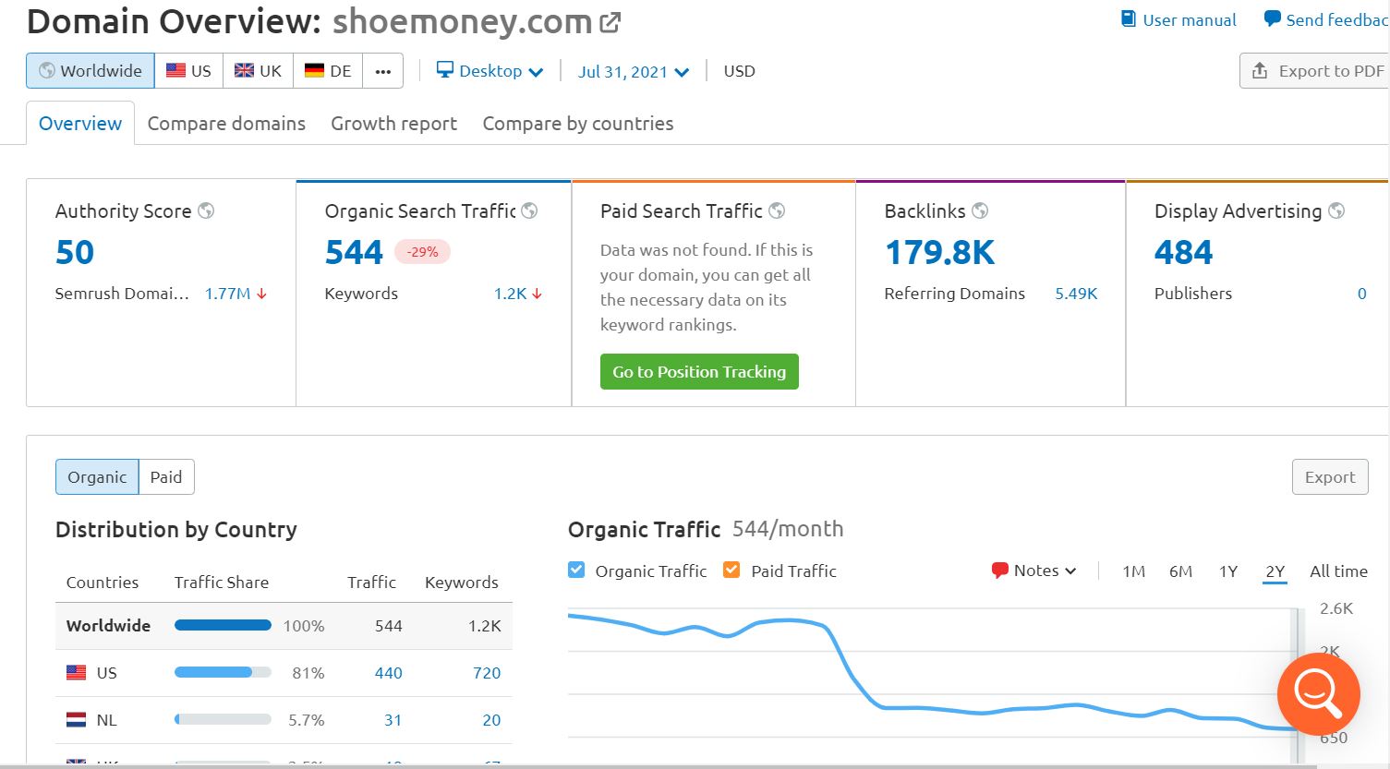The image size is (1390, 769).
Task: Click organic Keywords count 1.2K link
Action: click(510, 294)
